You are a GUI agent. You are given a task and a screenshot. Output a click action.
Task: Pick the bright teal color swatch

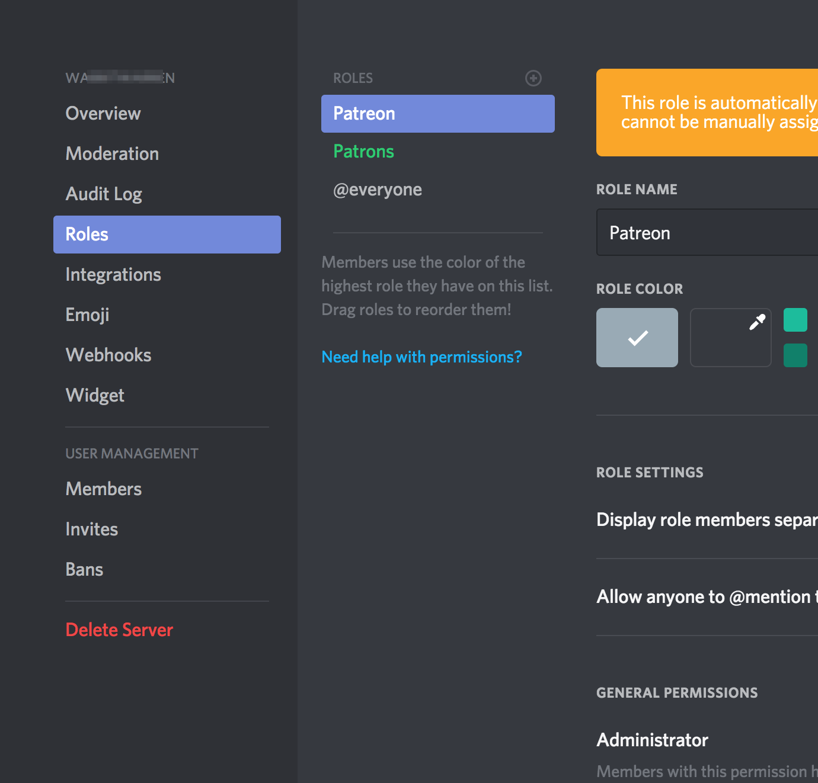pos(795,320)
